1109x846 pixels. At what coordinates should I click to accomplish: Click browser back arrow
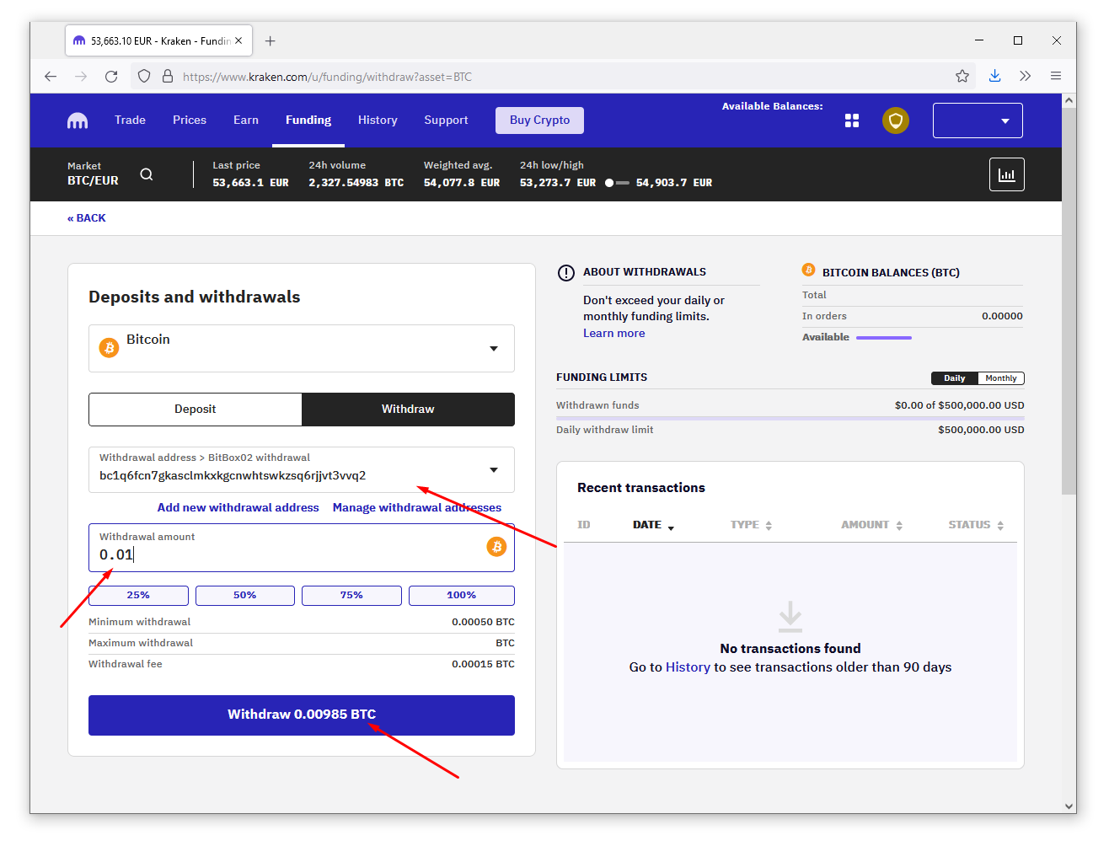[51, 76]
